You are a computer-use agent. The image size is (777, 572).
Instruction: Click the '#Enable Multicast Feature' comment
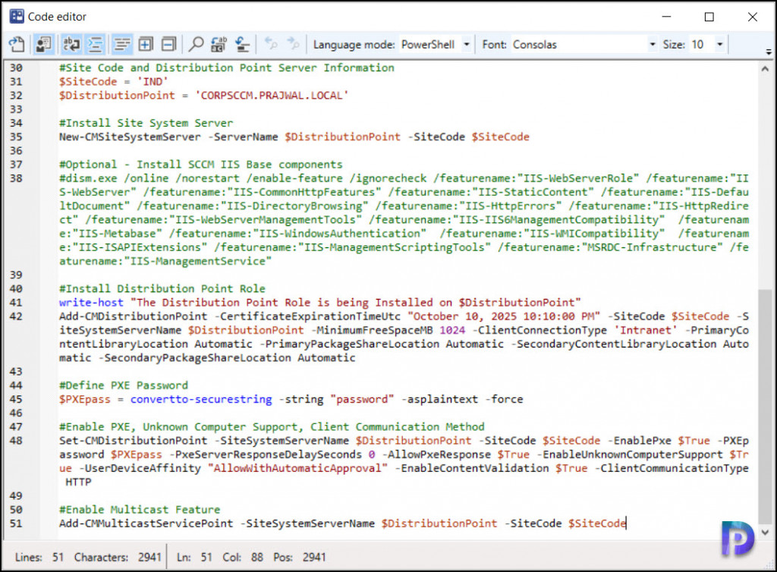pos(140,510)
